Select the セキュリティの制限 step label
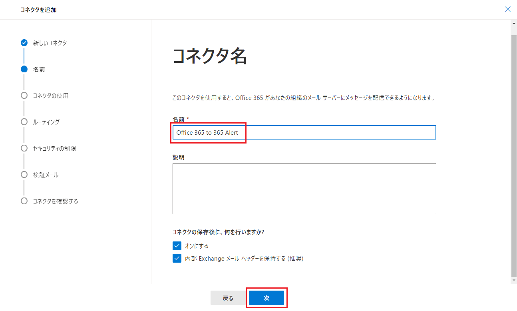 [x=54, y=148]
